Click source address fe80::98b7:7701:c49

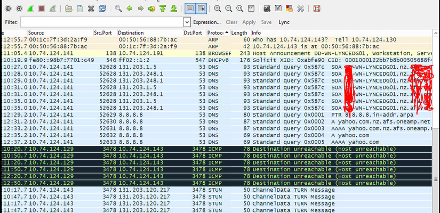pyautogui.click(x=61, y=60)
